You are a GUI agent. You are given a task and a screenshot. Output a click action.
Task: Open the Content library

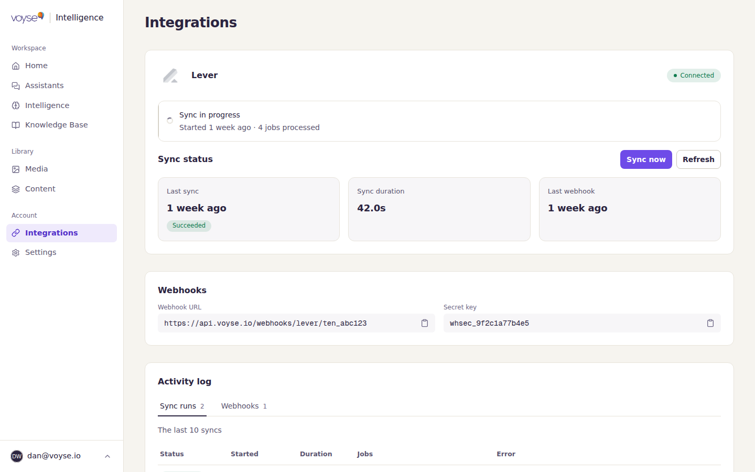click(x=61, y=189)
